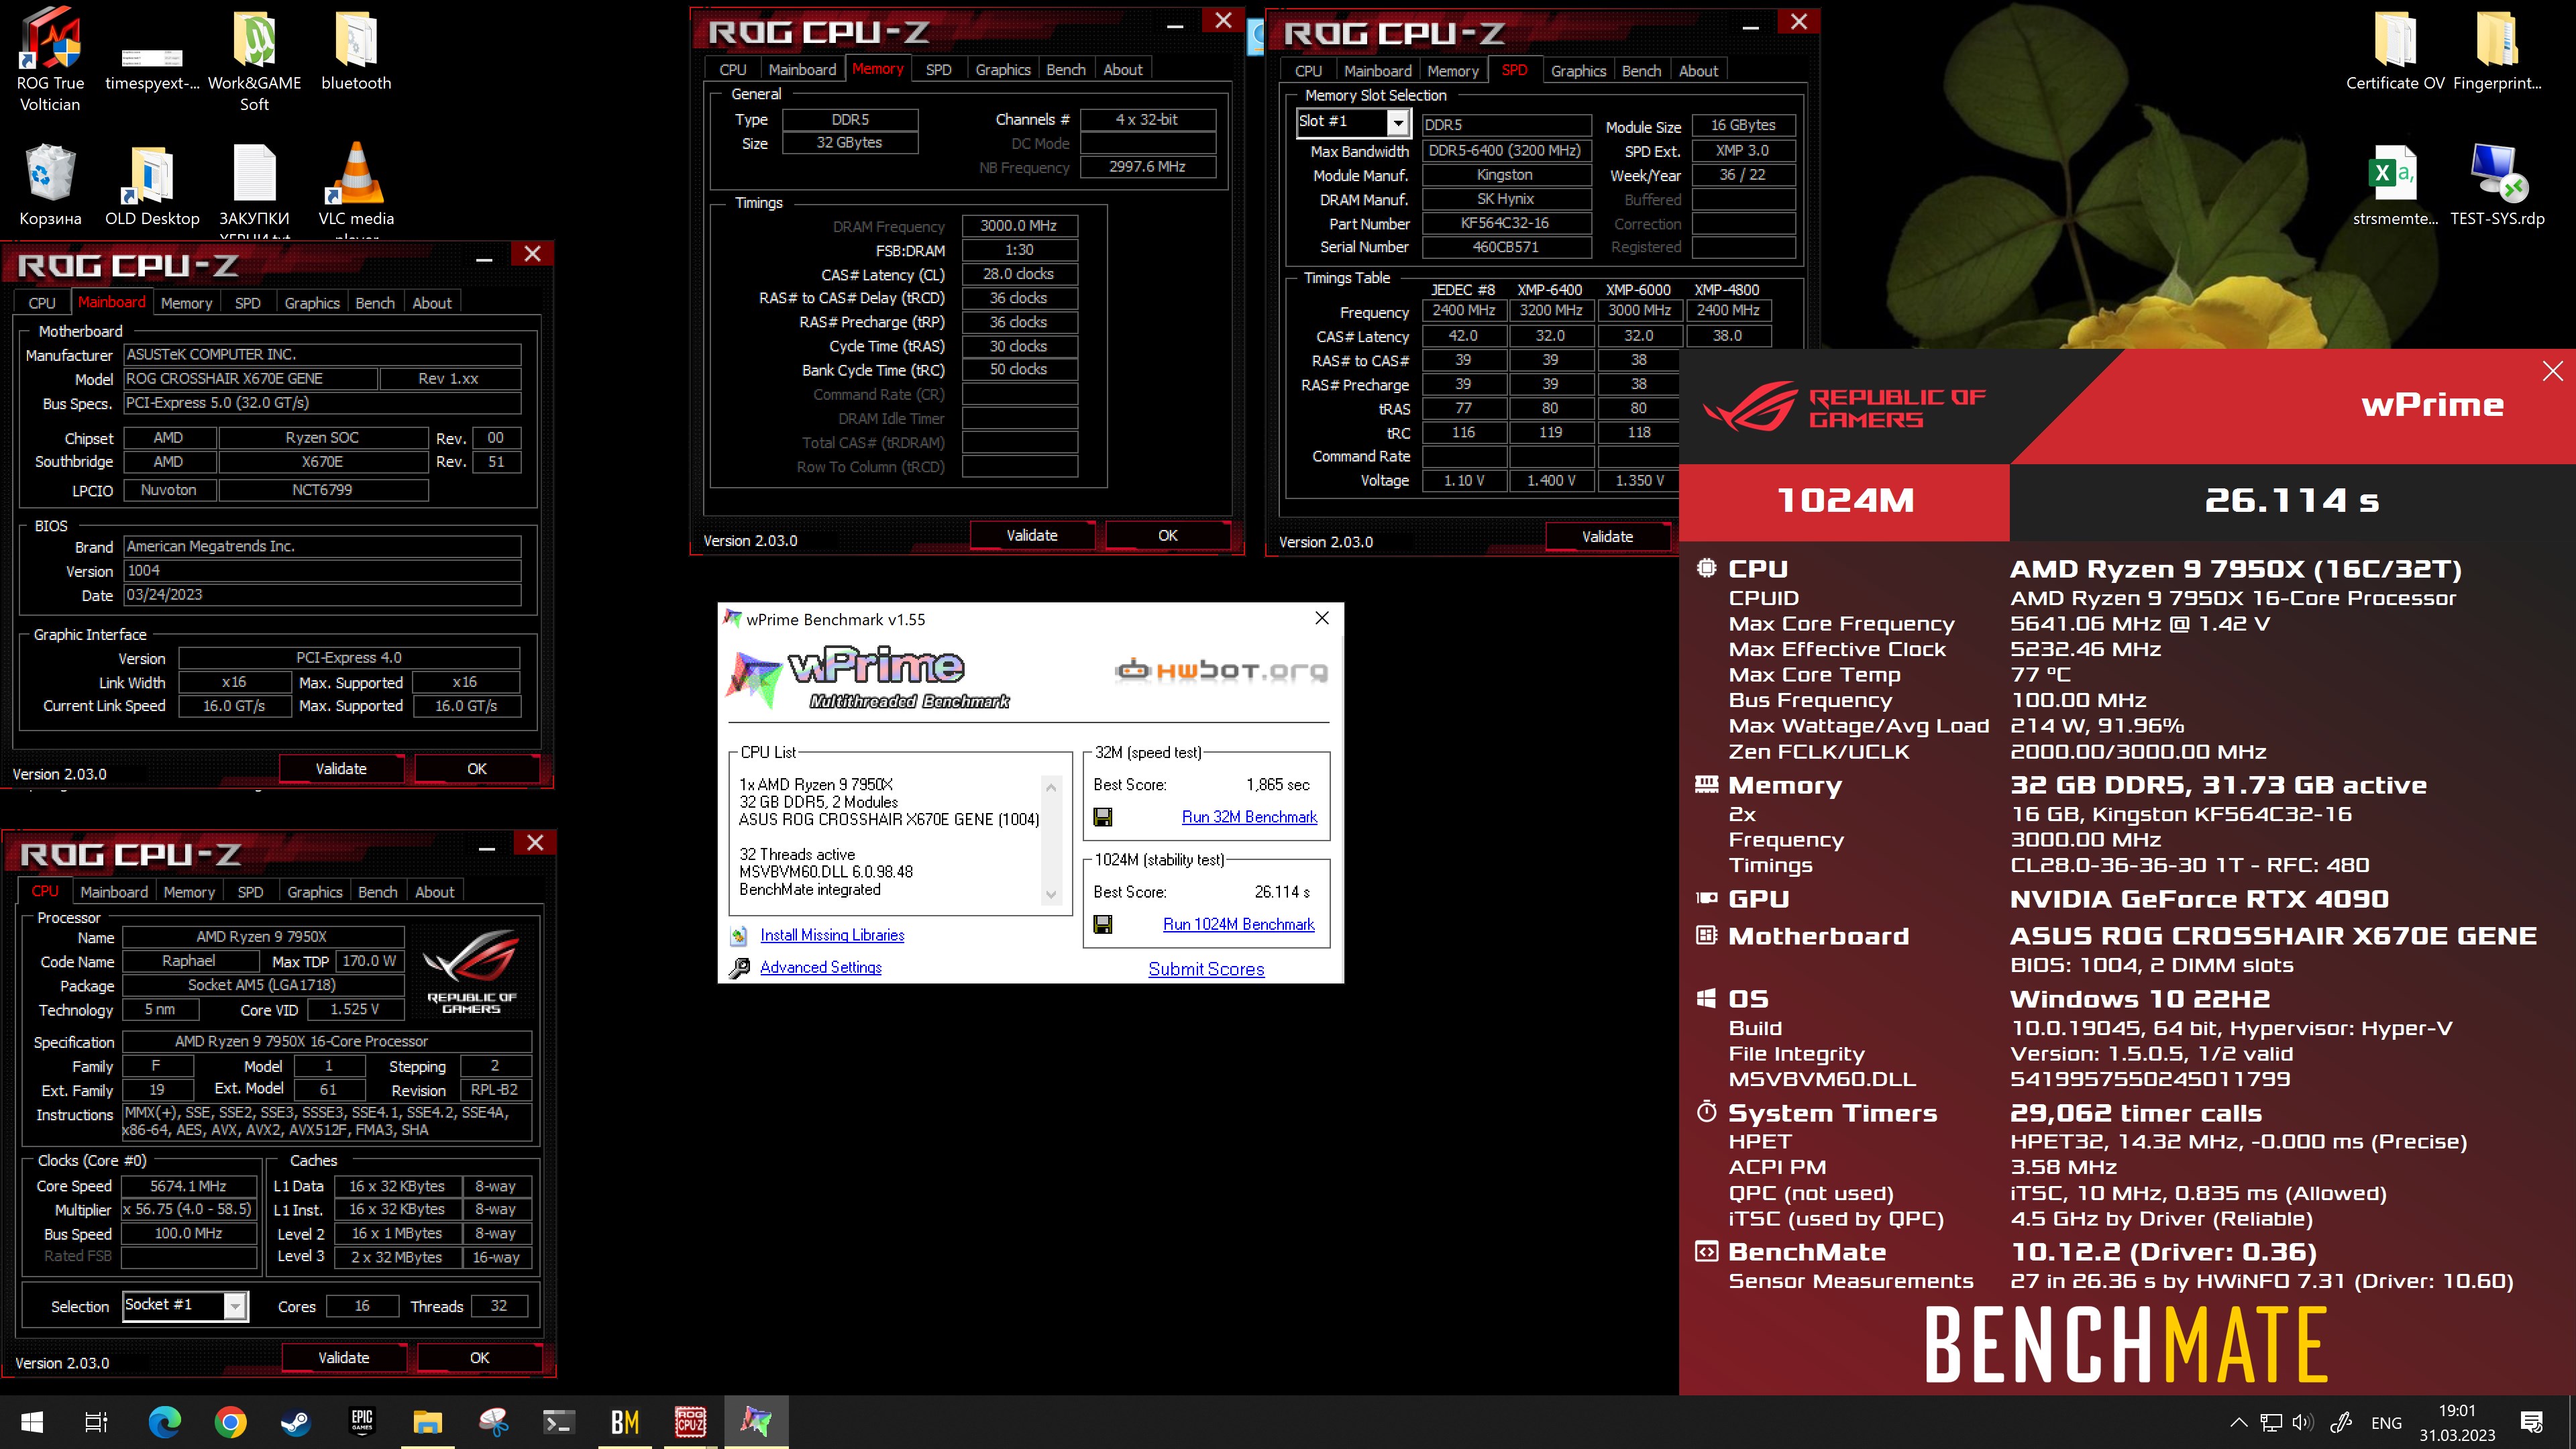Click Run 1024M Benchmark link
The width and height of the screenshot is (2576, 1449).
[1238, 924]
